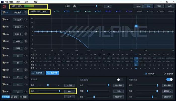The width and height of the screenshot is (176, 101).
Task: Select EQ band node 23 on graph
Action: click(136, 26)
